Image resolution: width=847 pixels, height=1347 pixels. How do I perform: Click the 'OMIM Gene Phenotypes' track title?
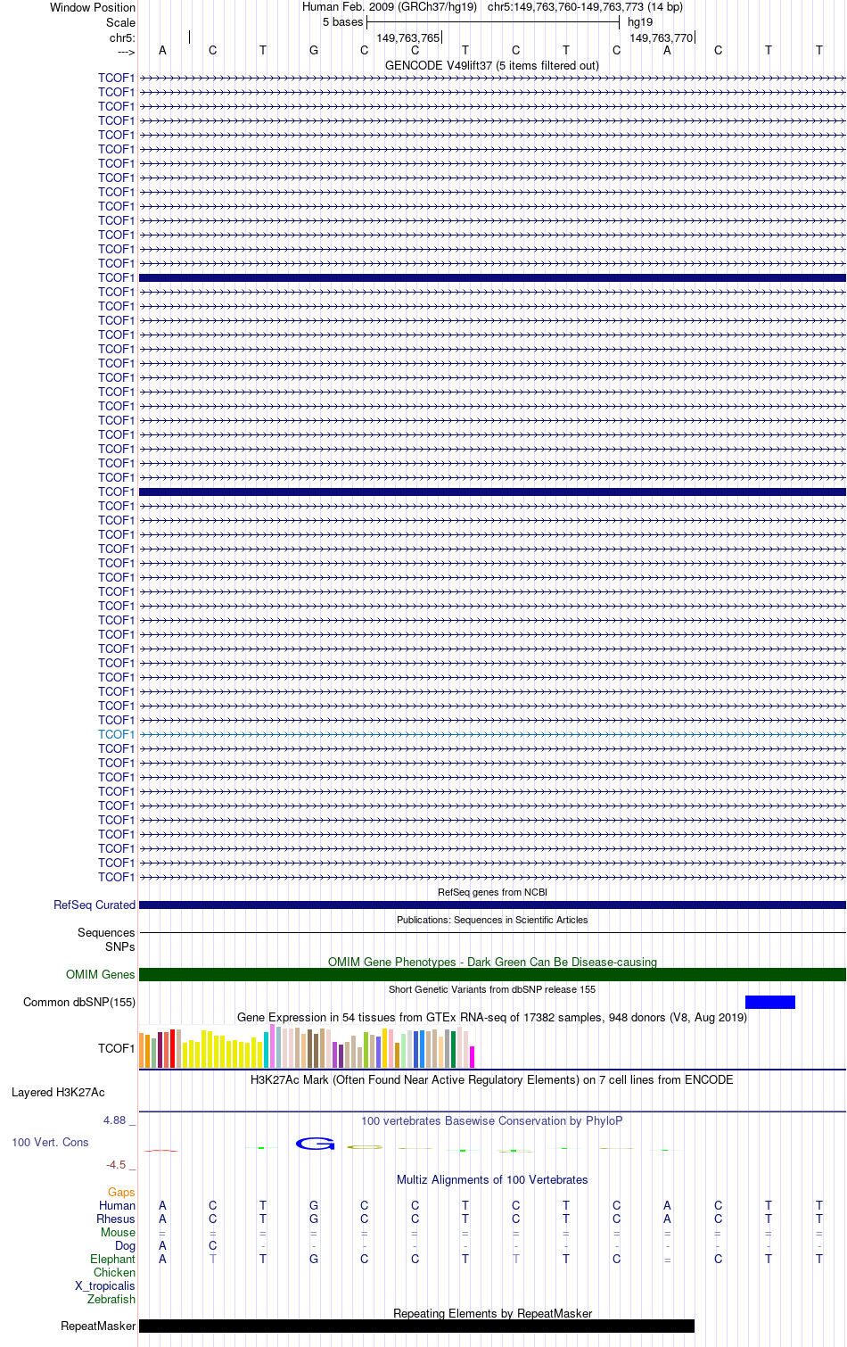point(492,962)
